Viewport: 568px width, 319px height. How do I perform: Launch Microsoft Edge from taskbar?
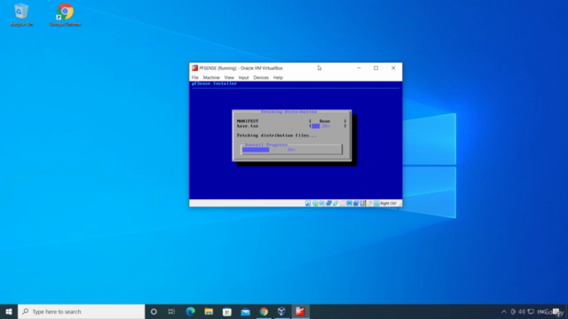(x=190, y=311)
